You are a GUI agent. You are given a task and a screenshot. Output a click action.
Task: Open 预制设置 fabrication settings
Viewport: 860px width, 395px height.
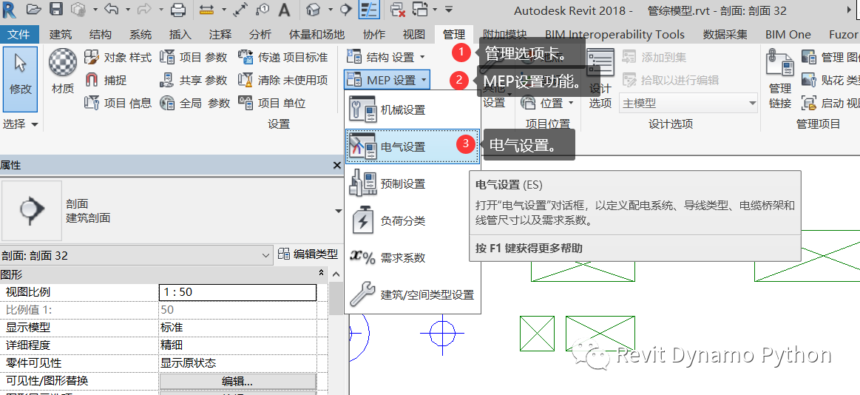[402, 183]
